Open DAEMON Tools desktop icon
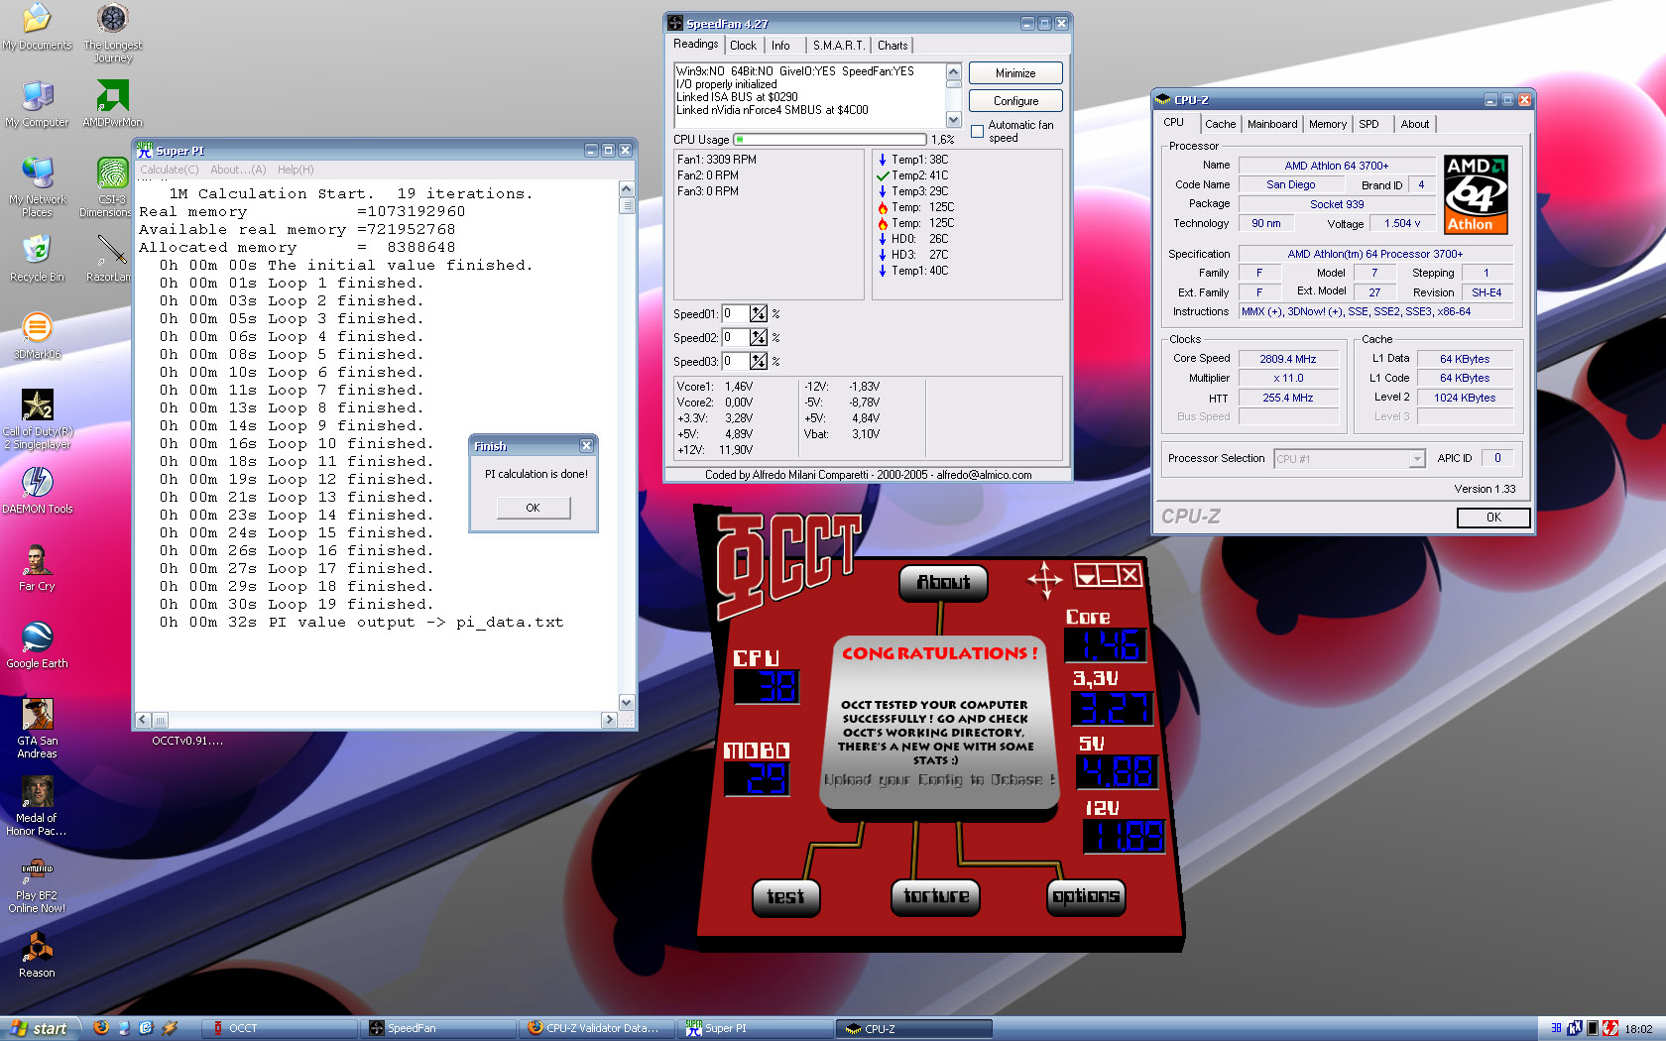The image size is (1666, 1041). tap(37, 491)
